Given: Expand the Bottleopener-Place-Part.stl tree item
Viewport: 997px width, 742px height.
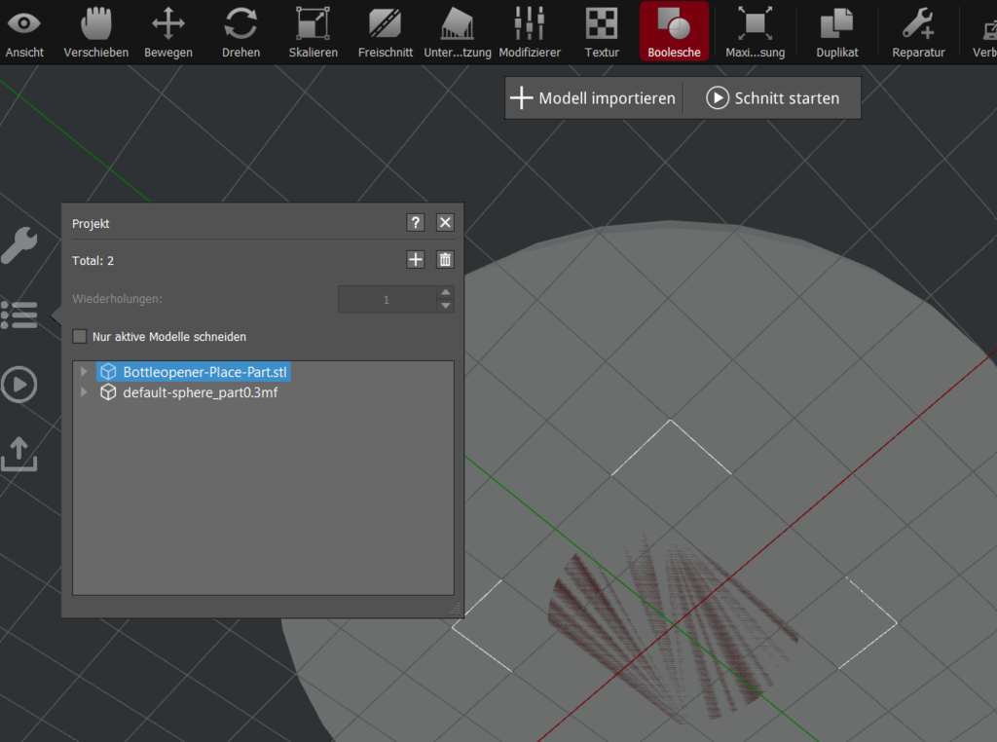Looking at the screenshot, I should (85, 372).
